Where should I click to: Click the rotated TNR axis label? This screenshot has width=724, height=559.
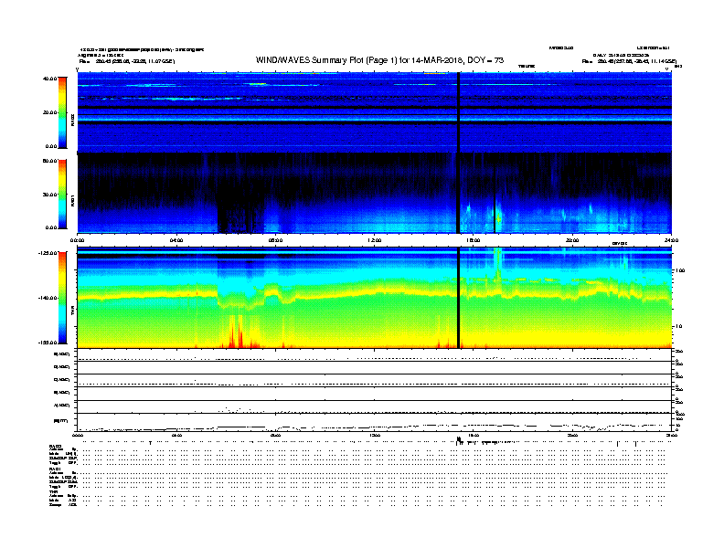click(72, 311)
